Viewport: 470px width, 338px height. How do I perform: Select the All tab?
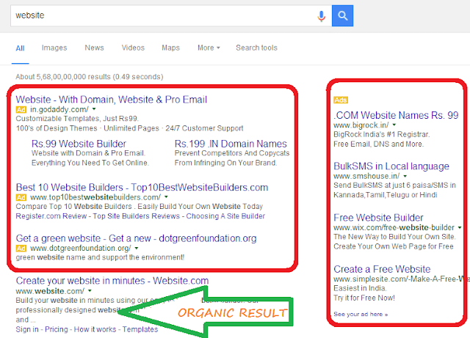pos(20,48)
